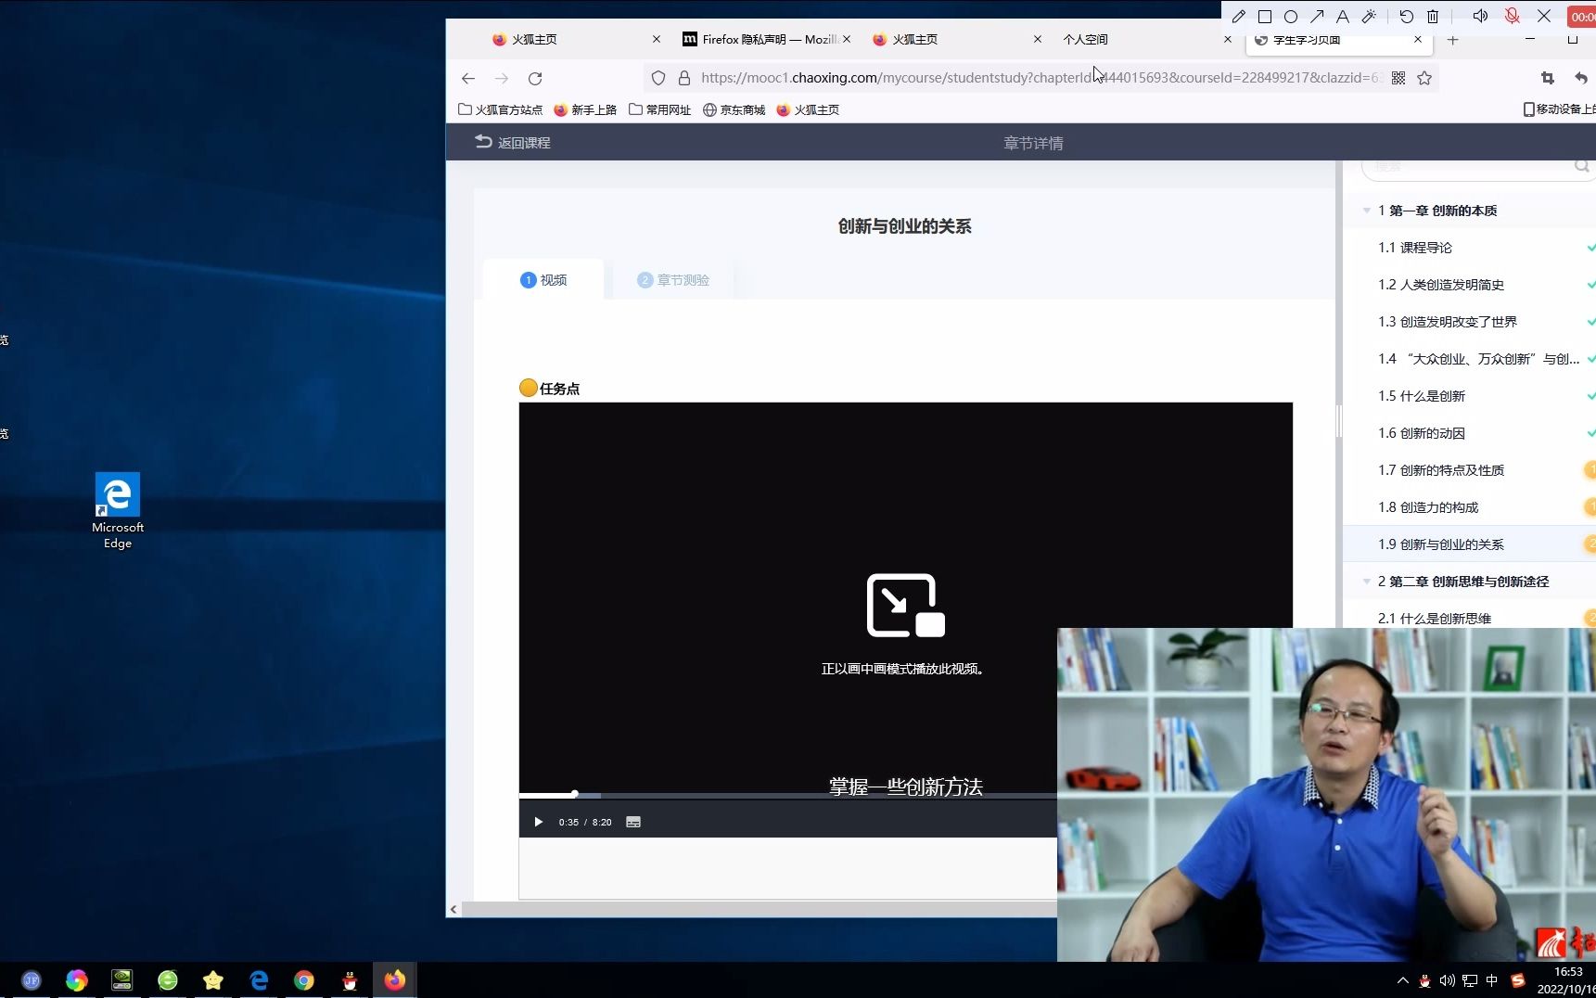Open 京东商城 bookmark
Viewport: 1596px width, 998px height.
[734, 109]
